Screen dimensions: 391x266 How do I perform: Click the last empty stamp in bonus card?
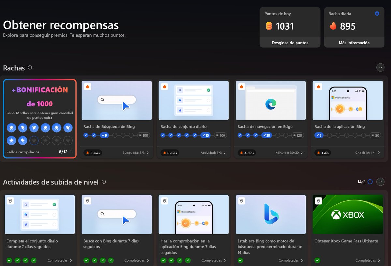(68, 140)
